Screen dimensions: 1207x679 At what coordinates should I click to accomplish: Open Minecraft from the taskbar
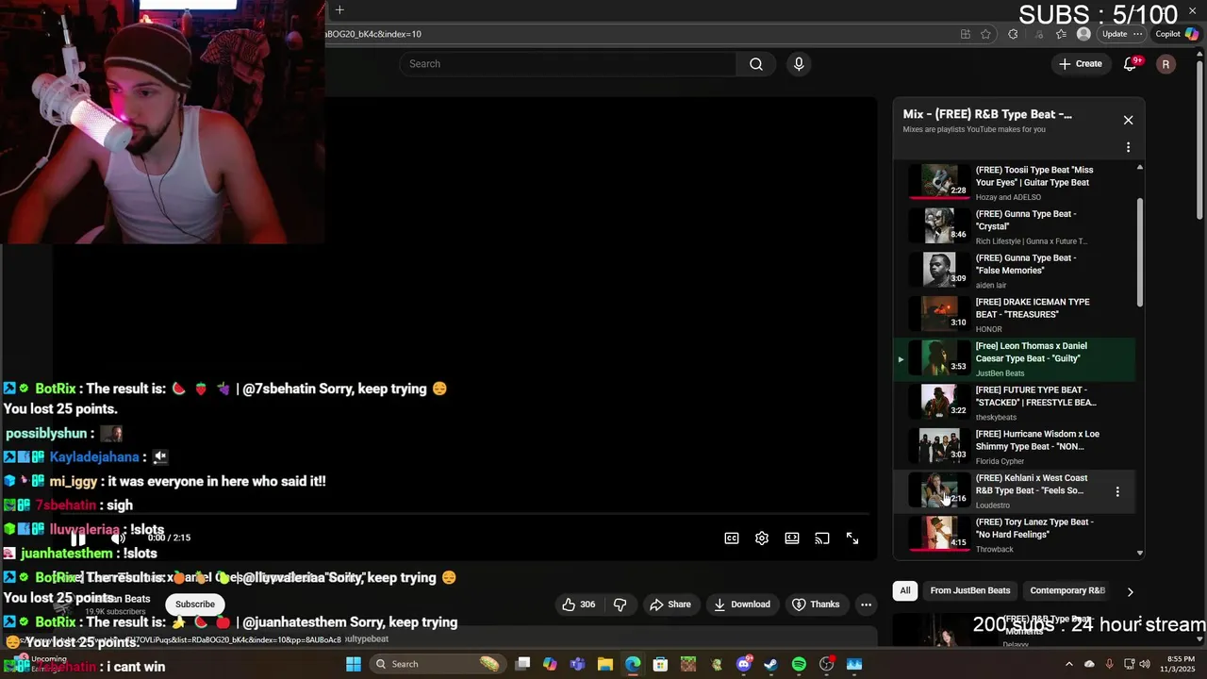click(688, 664)
